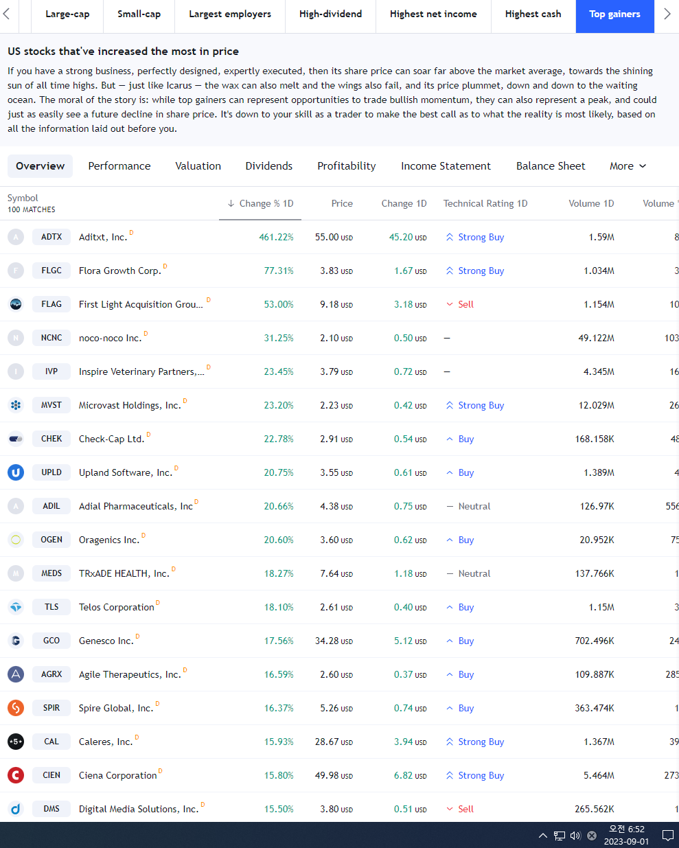Open the FLGC ticker link

coord(51,271)
